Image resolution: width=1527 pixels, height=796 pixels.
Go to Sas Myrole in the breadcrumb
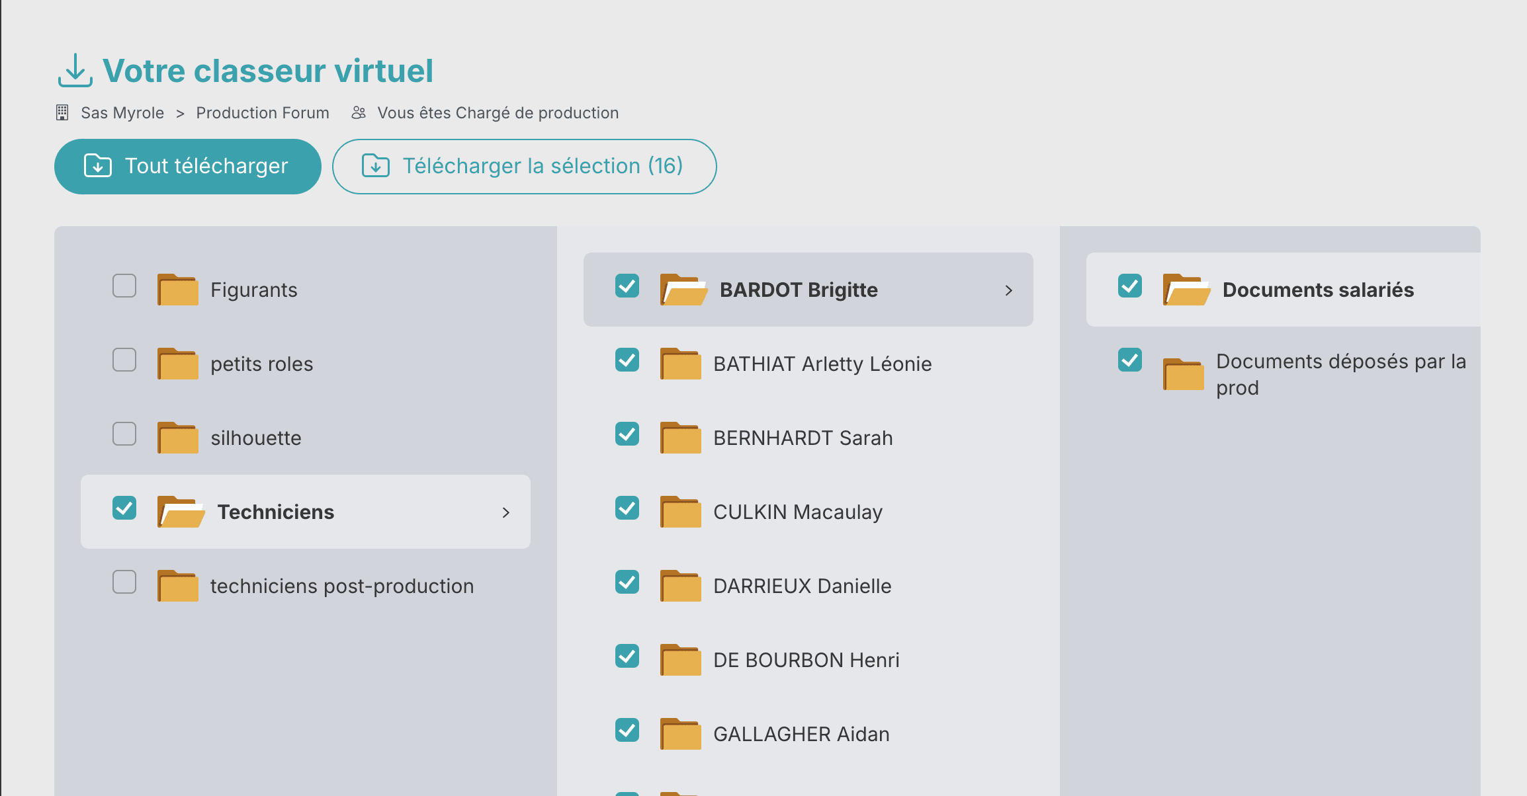click(122, 113)
